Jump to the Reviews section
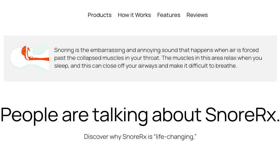This screenshot has width=280, height=146. tap(197, 15)
